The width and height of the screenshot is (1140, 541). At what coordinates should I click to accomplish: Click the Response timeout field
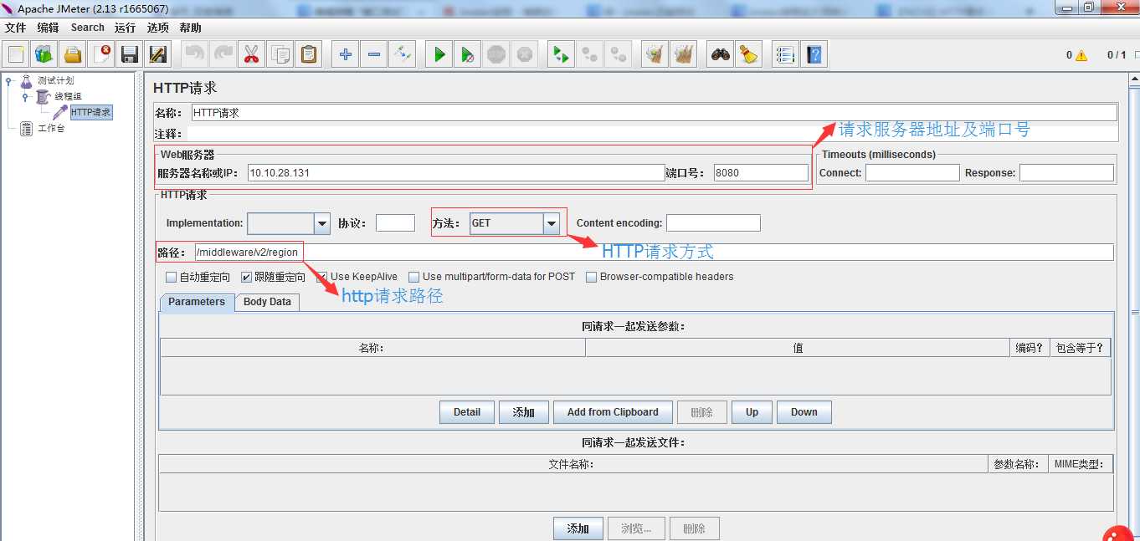(1066, 173)
